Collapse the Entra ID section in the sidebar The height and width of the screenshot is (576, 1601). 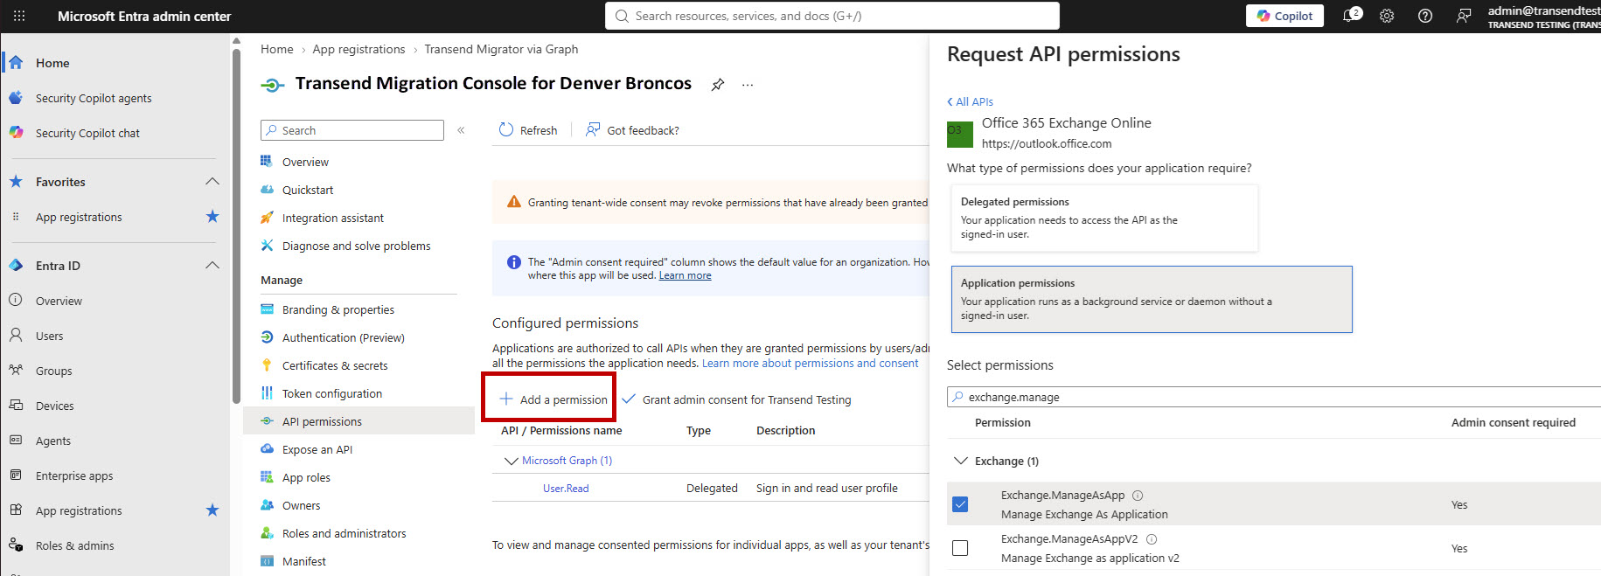[212, 266]
